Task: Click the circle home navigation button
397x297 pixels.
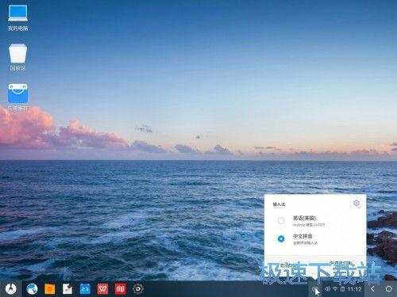Action: [x=388, y=289]
